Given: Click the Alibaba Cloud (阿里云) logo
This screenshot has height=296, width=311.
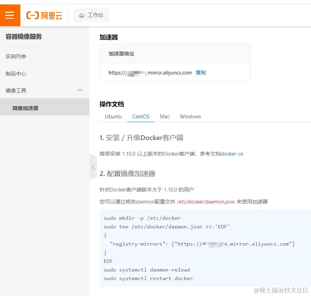Looking at the screenshot, I should point(44,16).
